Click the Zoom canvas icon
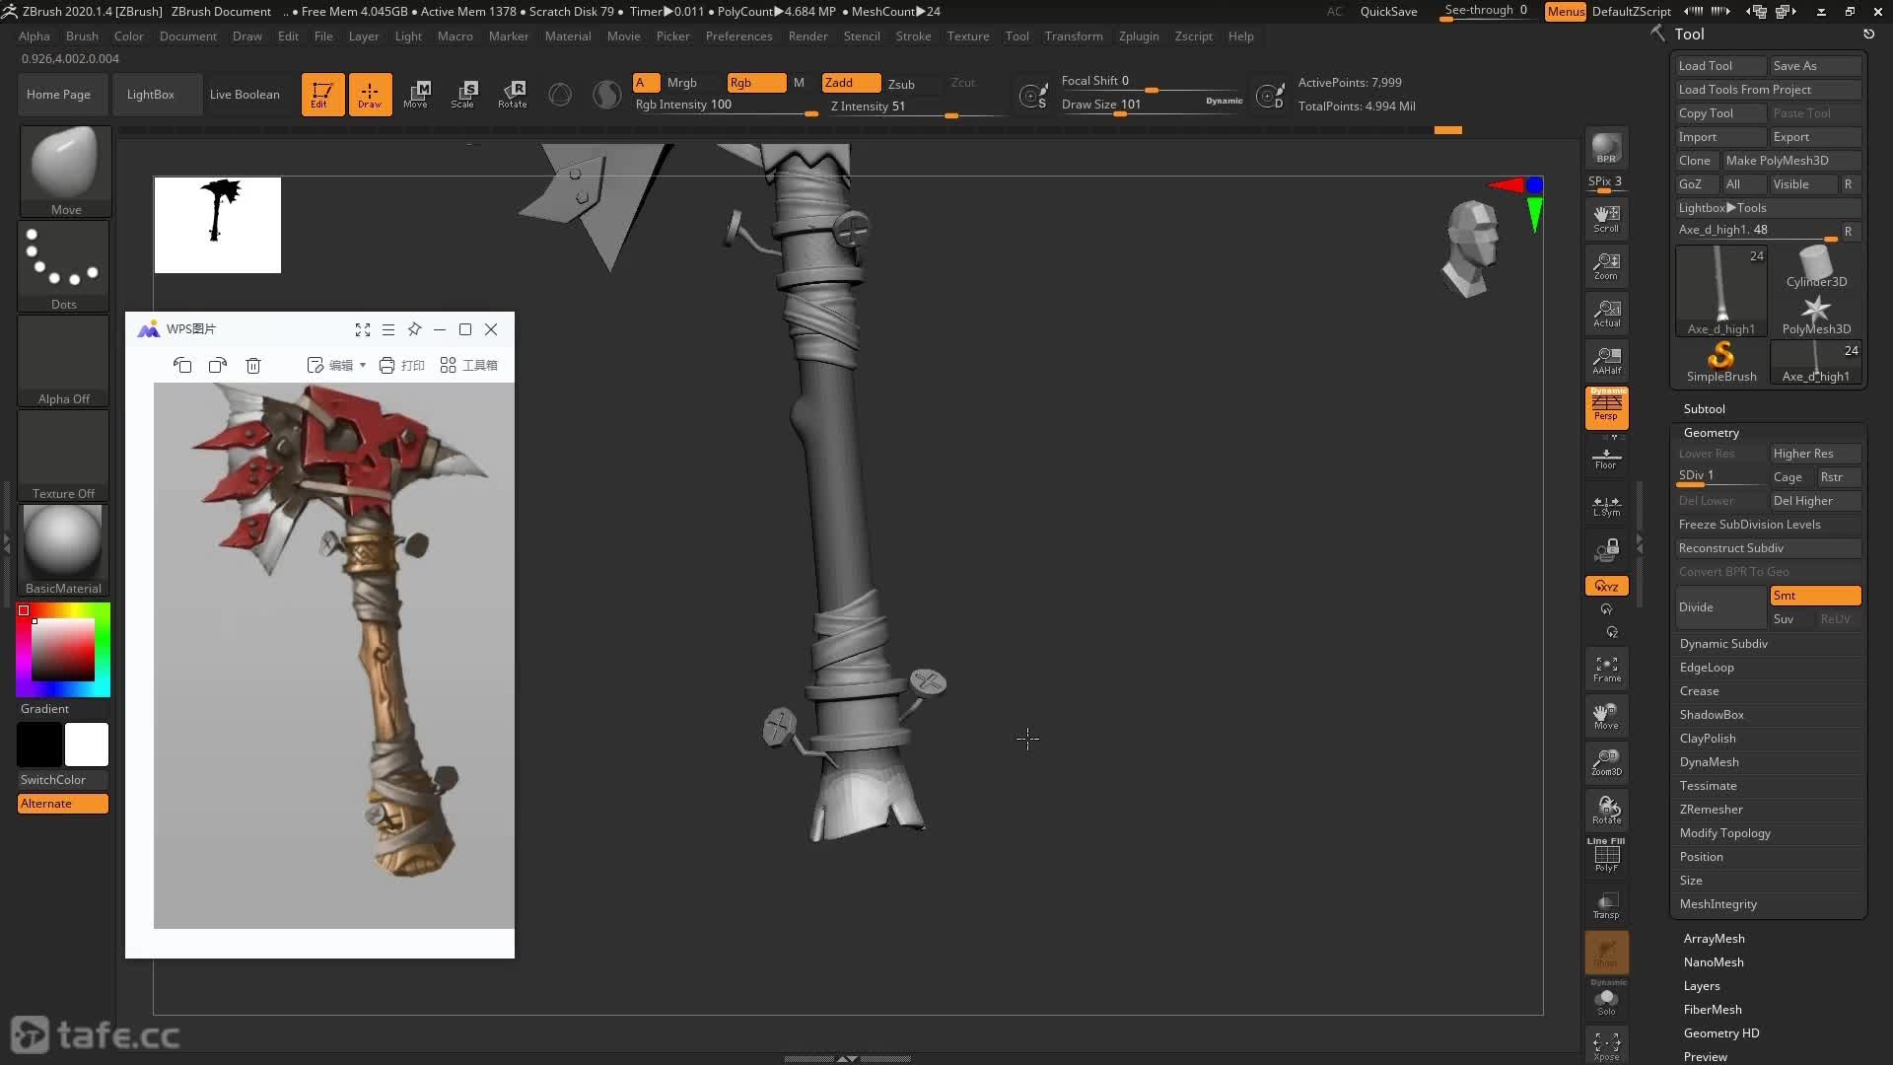 point(1606,266)
